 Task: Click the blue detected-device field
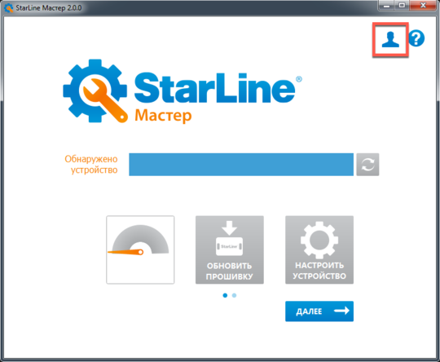(x=241, y=165)
